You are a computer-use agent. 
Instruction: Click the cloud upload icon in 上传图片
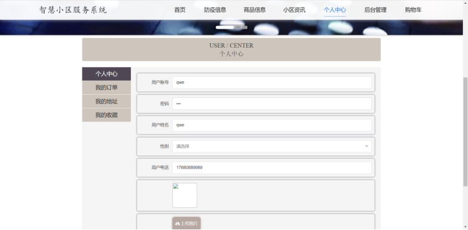tap(177, 224)
